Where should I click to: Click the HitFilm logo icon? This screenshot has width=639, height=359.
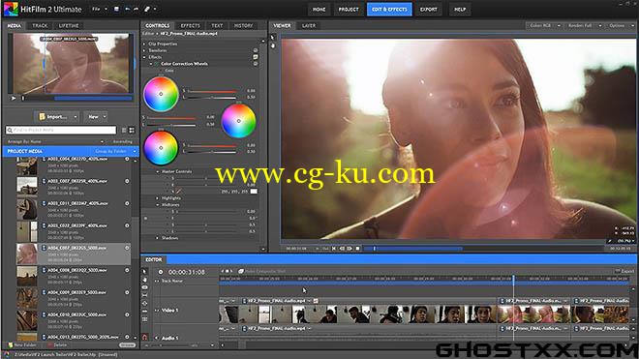pos(11,9)
